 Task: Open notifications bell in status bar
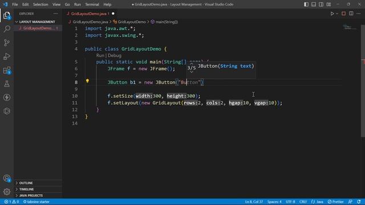click(359, 202)
